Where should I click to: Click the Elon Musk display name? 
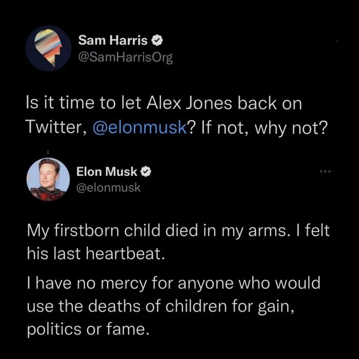pos(107,172)
